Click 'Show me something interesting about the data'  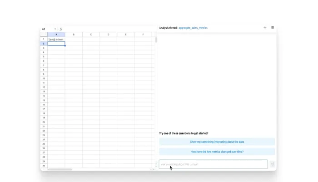click(217, 142)
